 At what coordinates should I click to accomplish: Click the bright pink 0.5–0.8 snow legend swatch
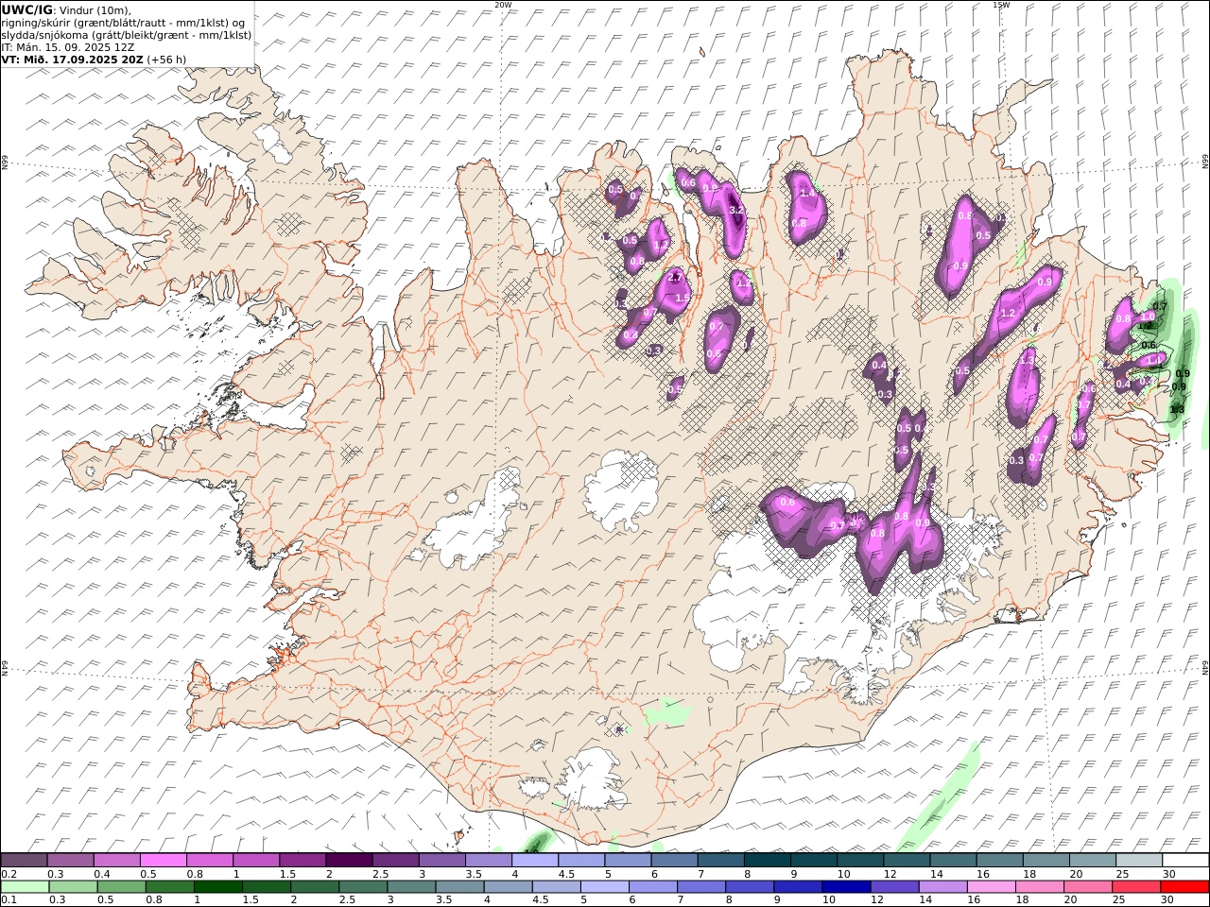(x=163, y=861)
